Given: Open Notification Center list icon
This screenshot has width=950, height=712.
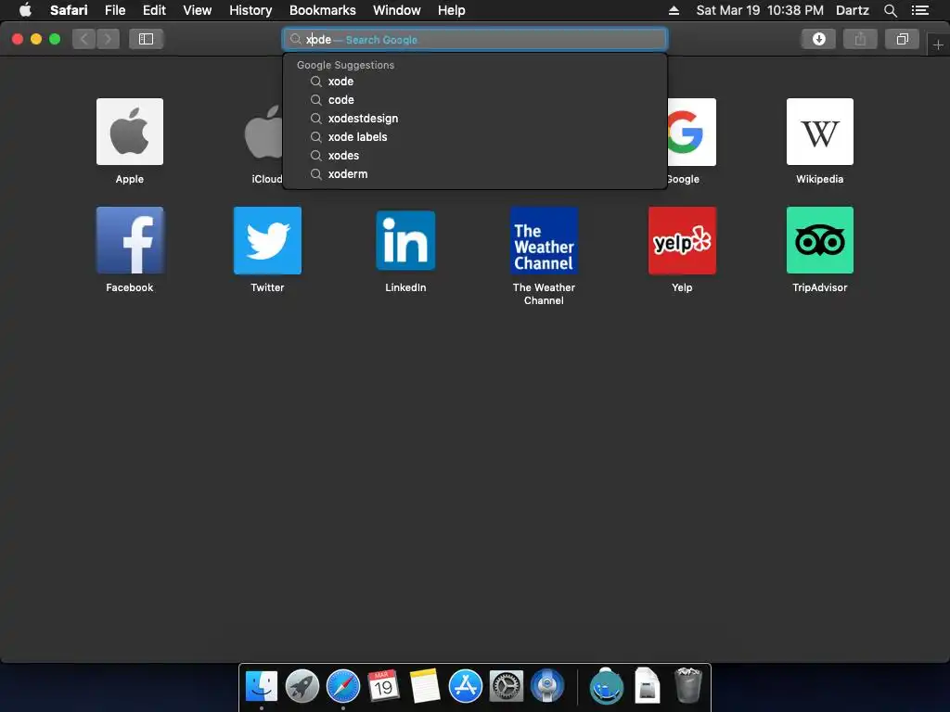Looking at the screenshot, I should (x=919, y=10).
